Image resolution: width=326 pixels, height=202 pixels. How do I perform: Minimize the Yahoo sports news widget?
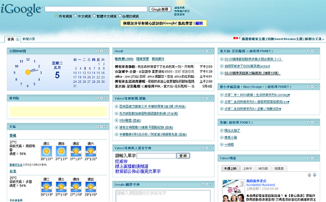pos(206,98)
